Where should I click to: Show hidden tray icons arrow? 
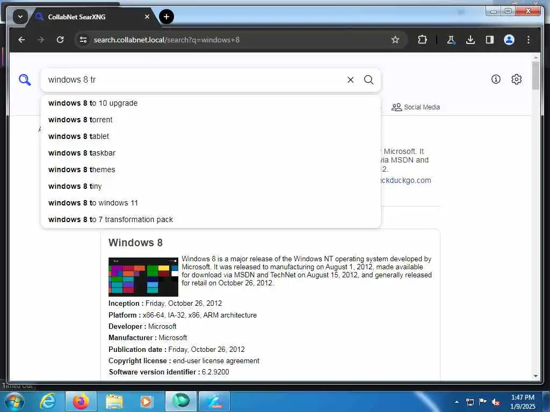pos(457,402)
